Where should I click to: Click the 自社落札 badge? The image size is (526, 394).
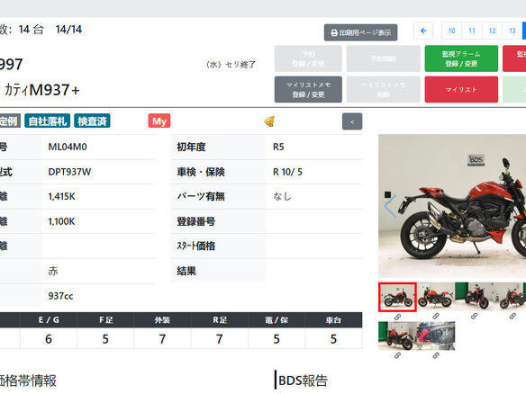(x=48, y=121)
